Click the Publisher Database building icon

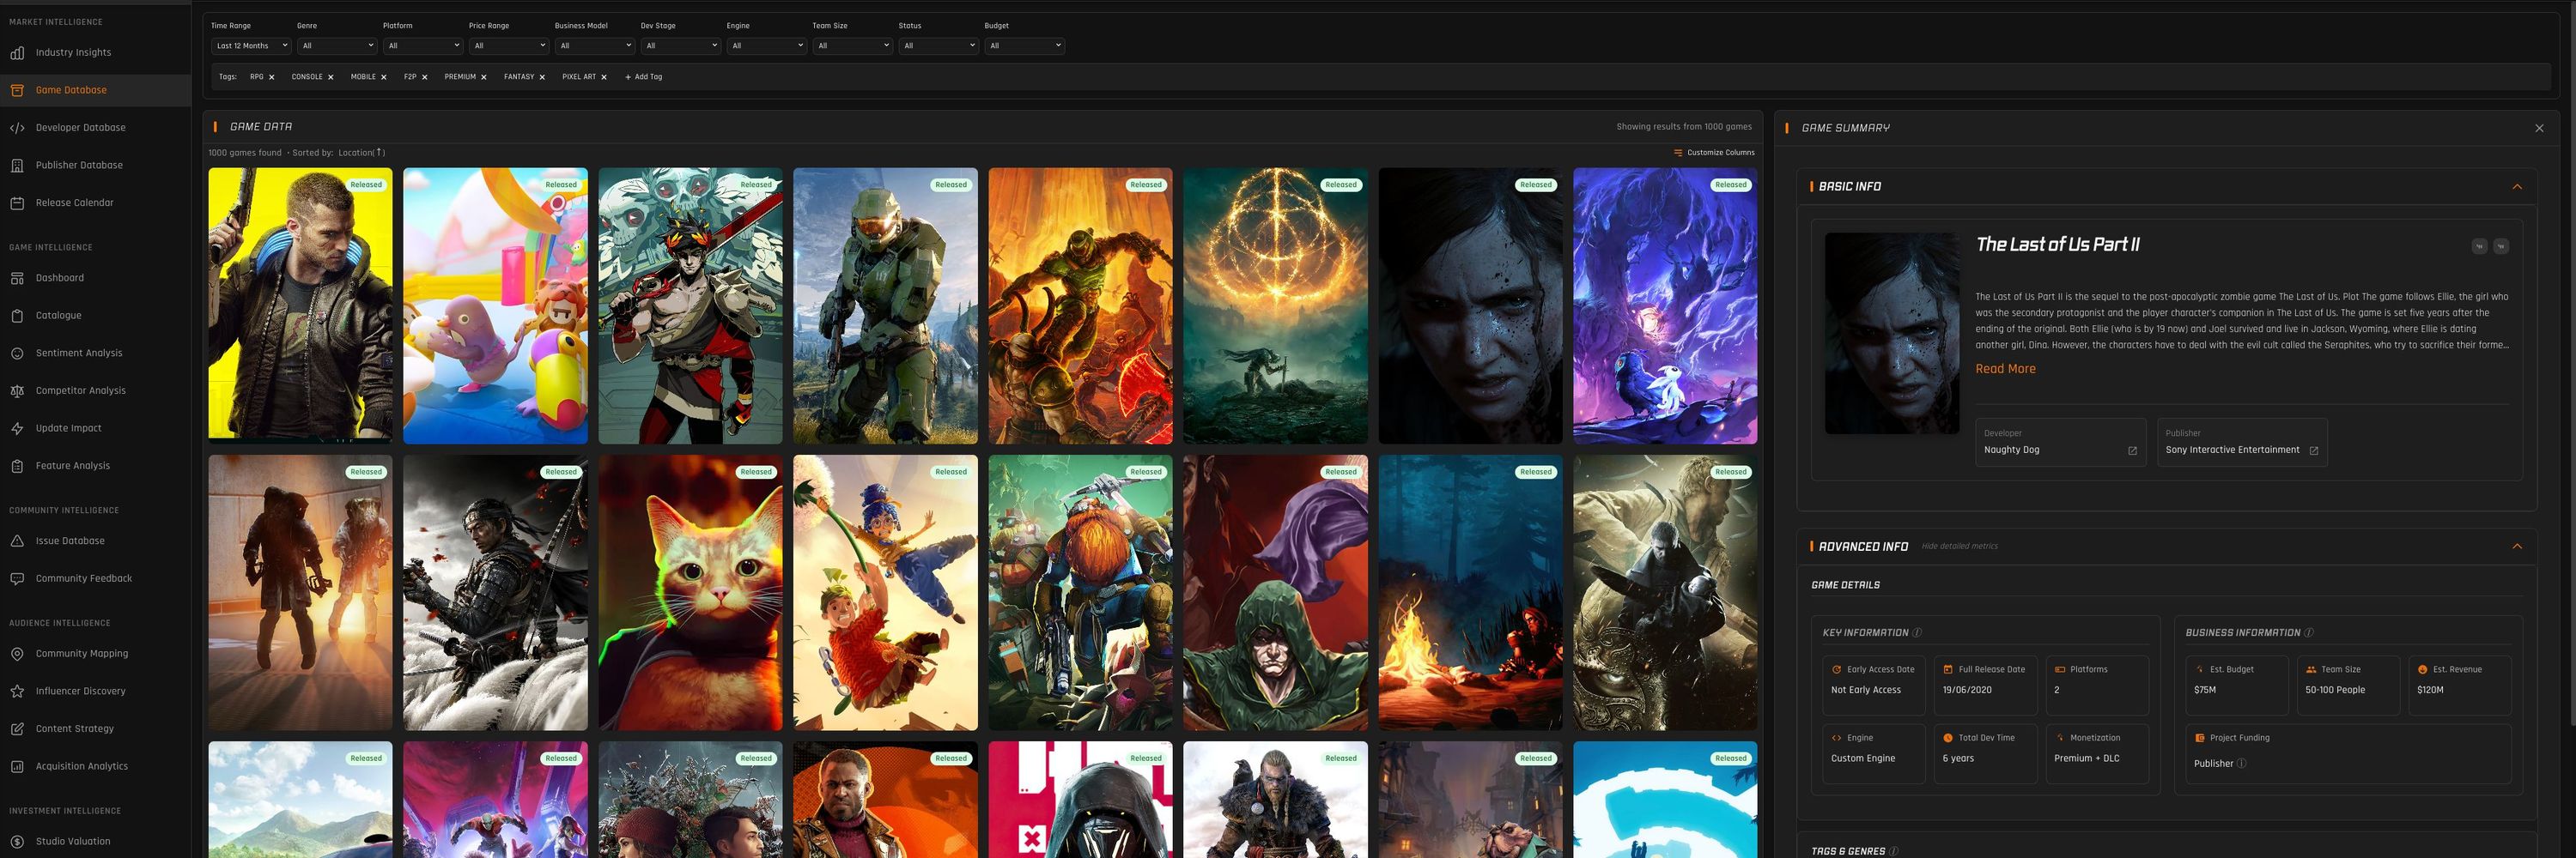coord(17,166)
